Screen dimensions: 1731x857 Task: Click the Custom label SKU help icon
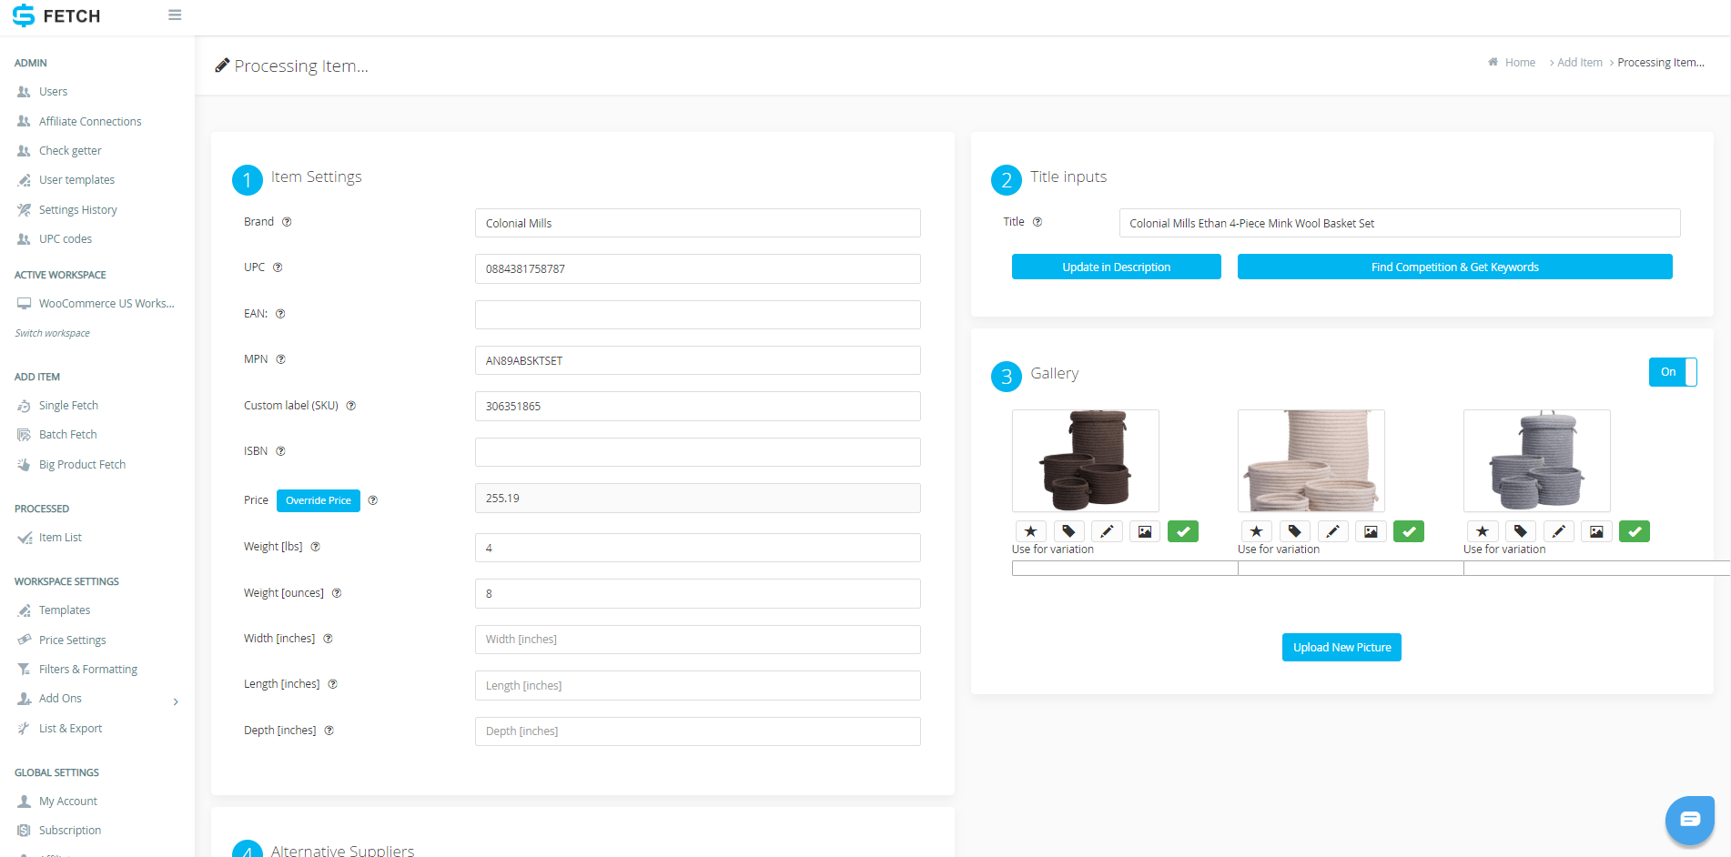coord(351,406)
